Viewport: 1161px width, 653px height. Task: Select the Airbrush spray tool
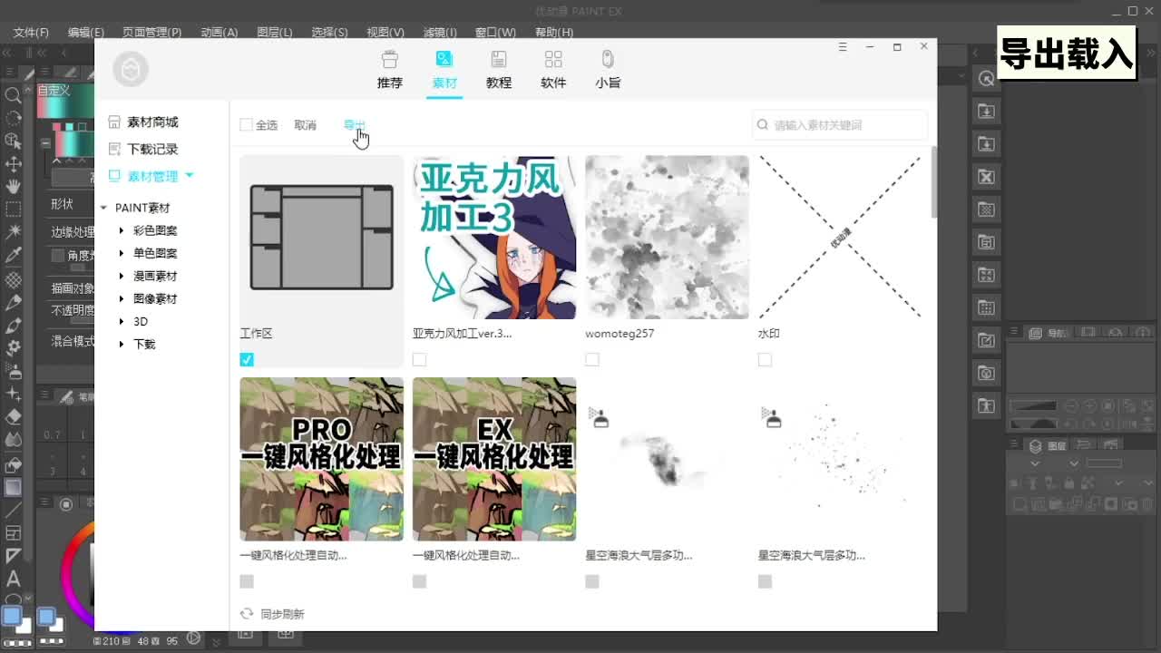14,371
